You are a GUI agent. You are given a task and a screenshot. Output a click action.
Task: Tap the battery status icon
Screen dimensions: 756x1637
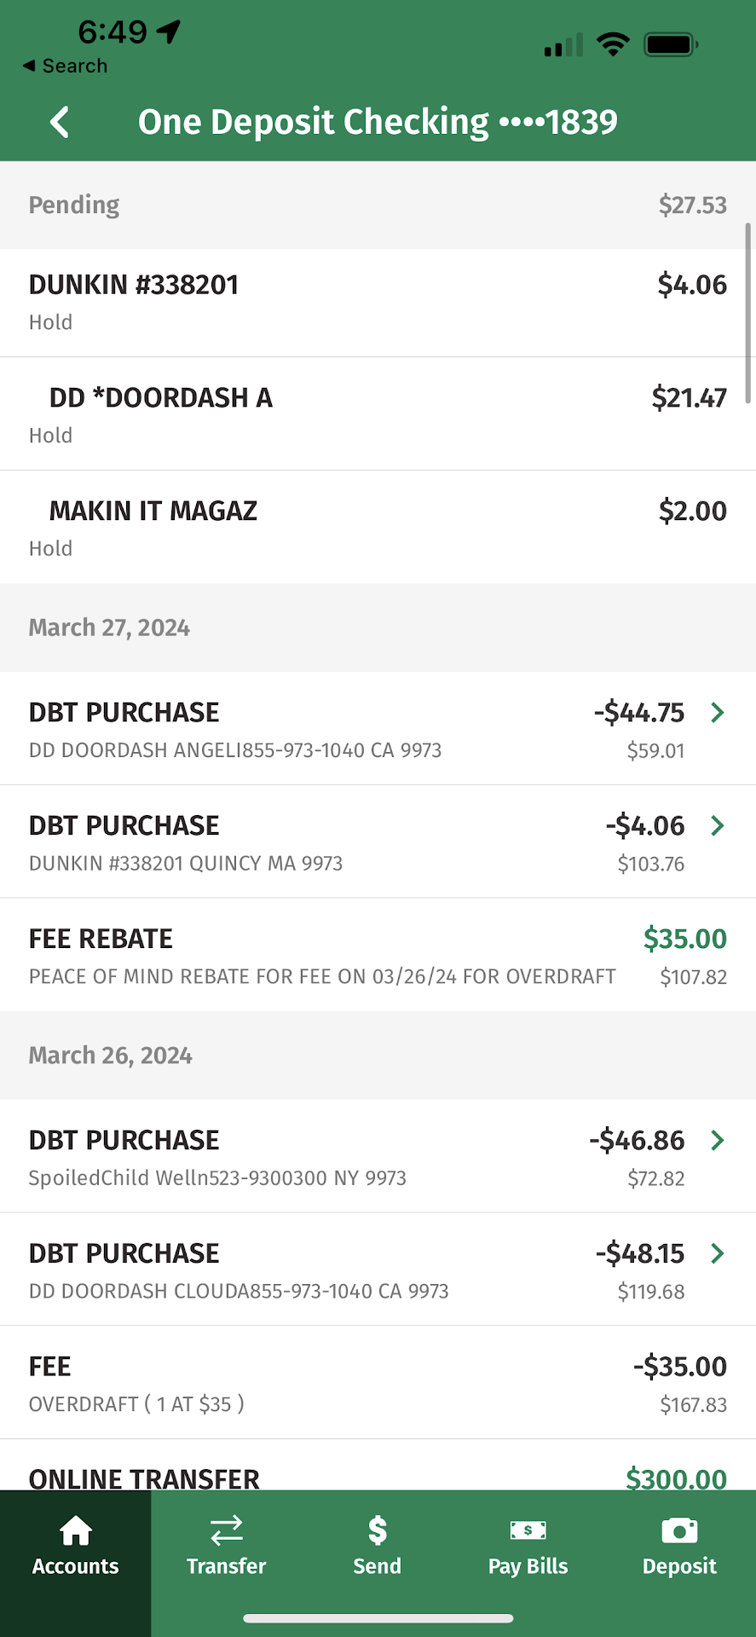point(671,44)
